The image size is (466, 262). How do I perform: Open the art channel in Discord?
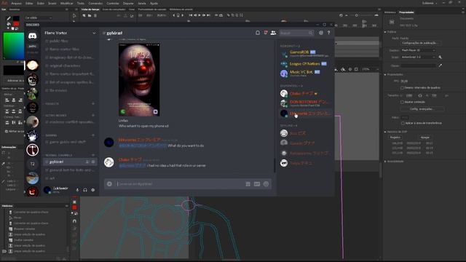pos(52,178)
